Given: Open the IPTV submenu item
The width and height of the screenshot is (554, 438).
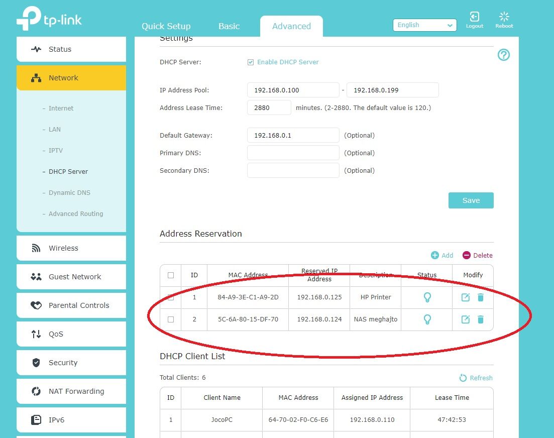Looking at the screenshot, I should (55, 151).
